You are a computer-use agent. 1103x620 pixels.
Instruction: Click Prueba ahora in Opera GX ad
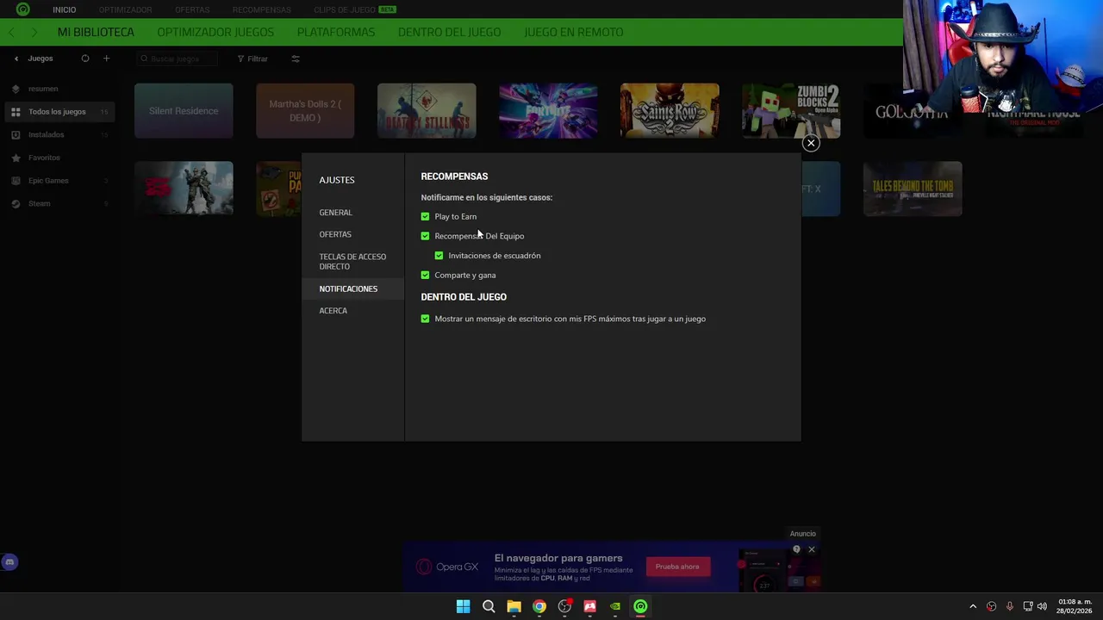coord(677,567)
